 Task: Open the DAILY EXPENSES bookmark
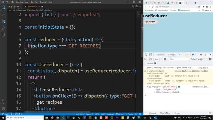(x=184, y=10)
